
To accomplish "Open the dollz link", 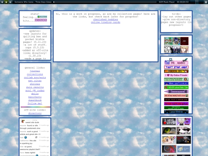I will click(35, 94).
